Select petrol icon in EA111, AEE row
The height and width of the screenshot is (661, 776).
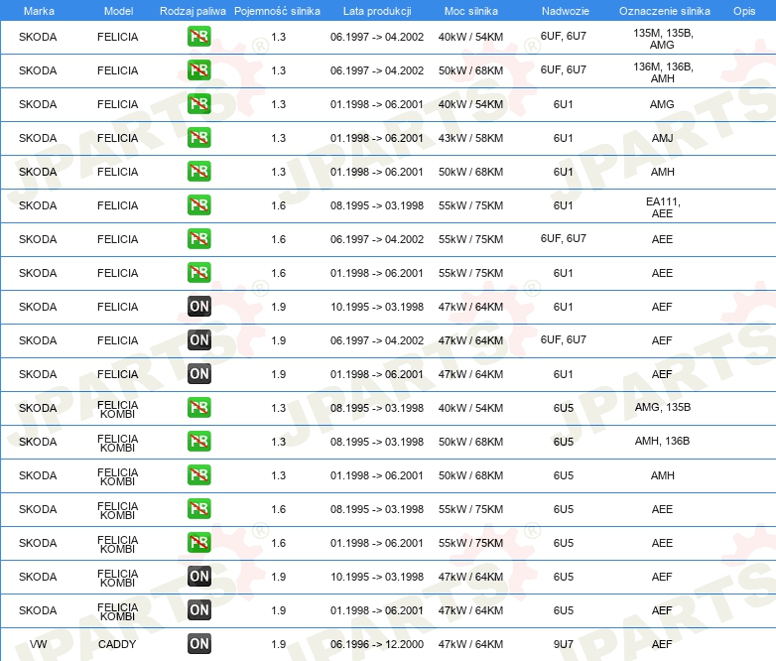tap(198, 205)
